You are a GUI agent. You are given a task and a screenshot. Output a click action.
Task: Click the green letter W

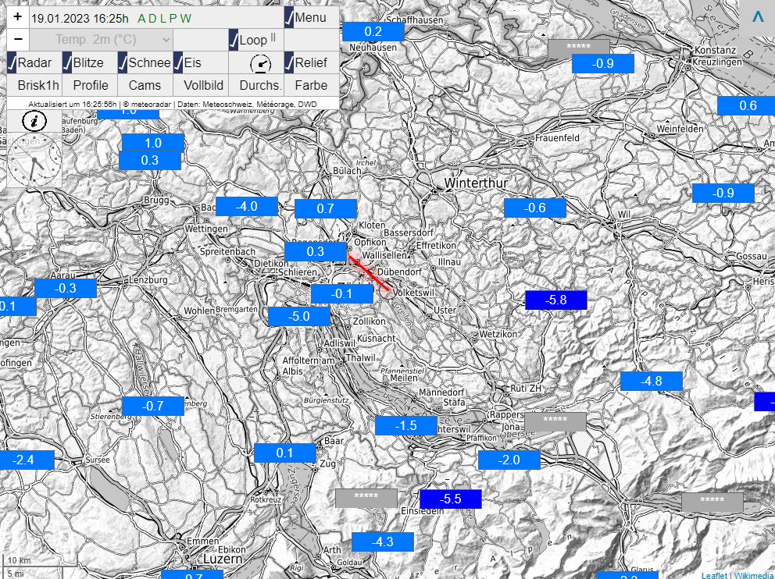[x=185, y=19]
